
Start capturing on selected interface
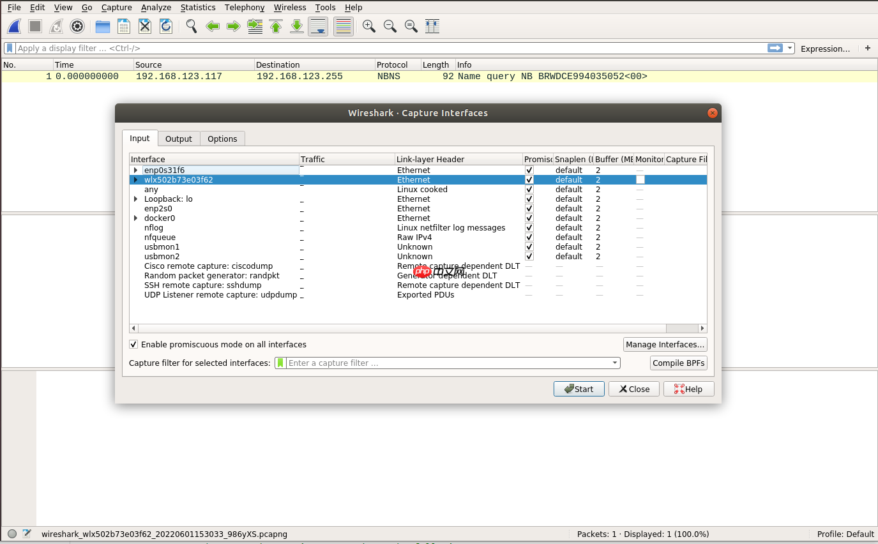(579, 389)
